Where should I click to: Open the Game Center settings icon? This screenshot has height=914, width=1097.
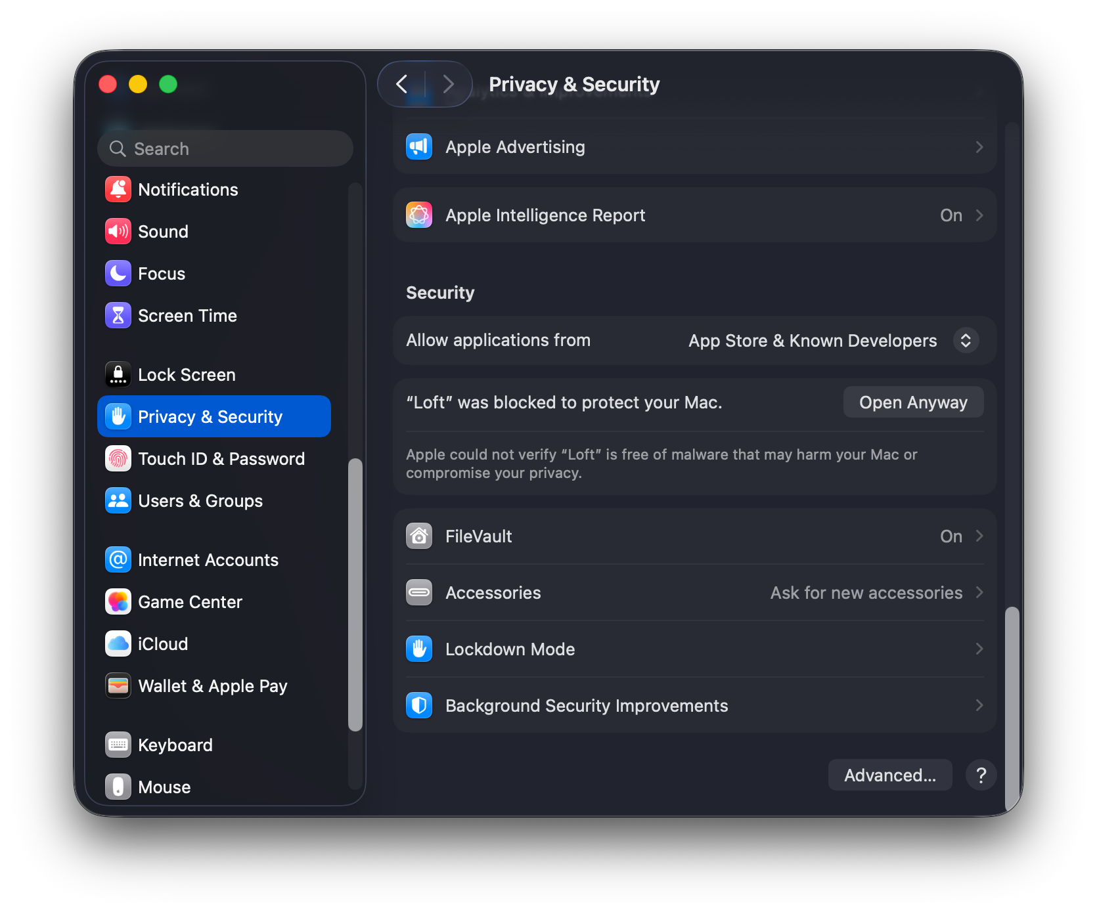point(118,601)
